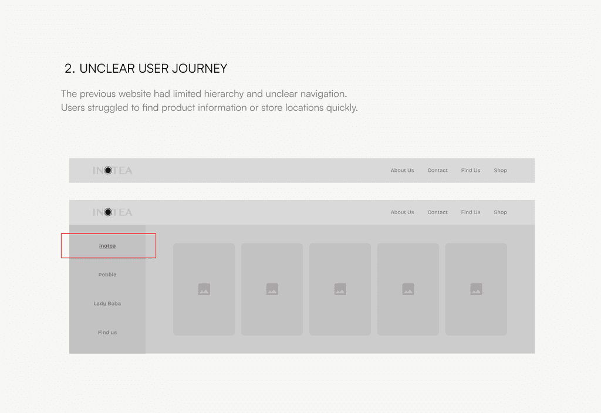Open Find Us in the upper navigation bar
The width and height of the screenshot is (601, 413).
470,171
